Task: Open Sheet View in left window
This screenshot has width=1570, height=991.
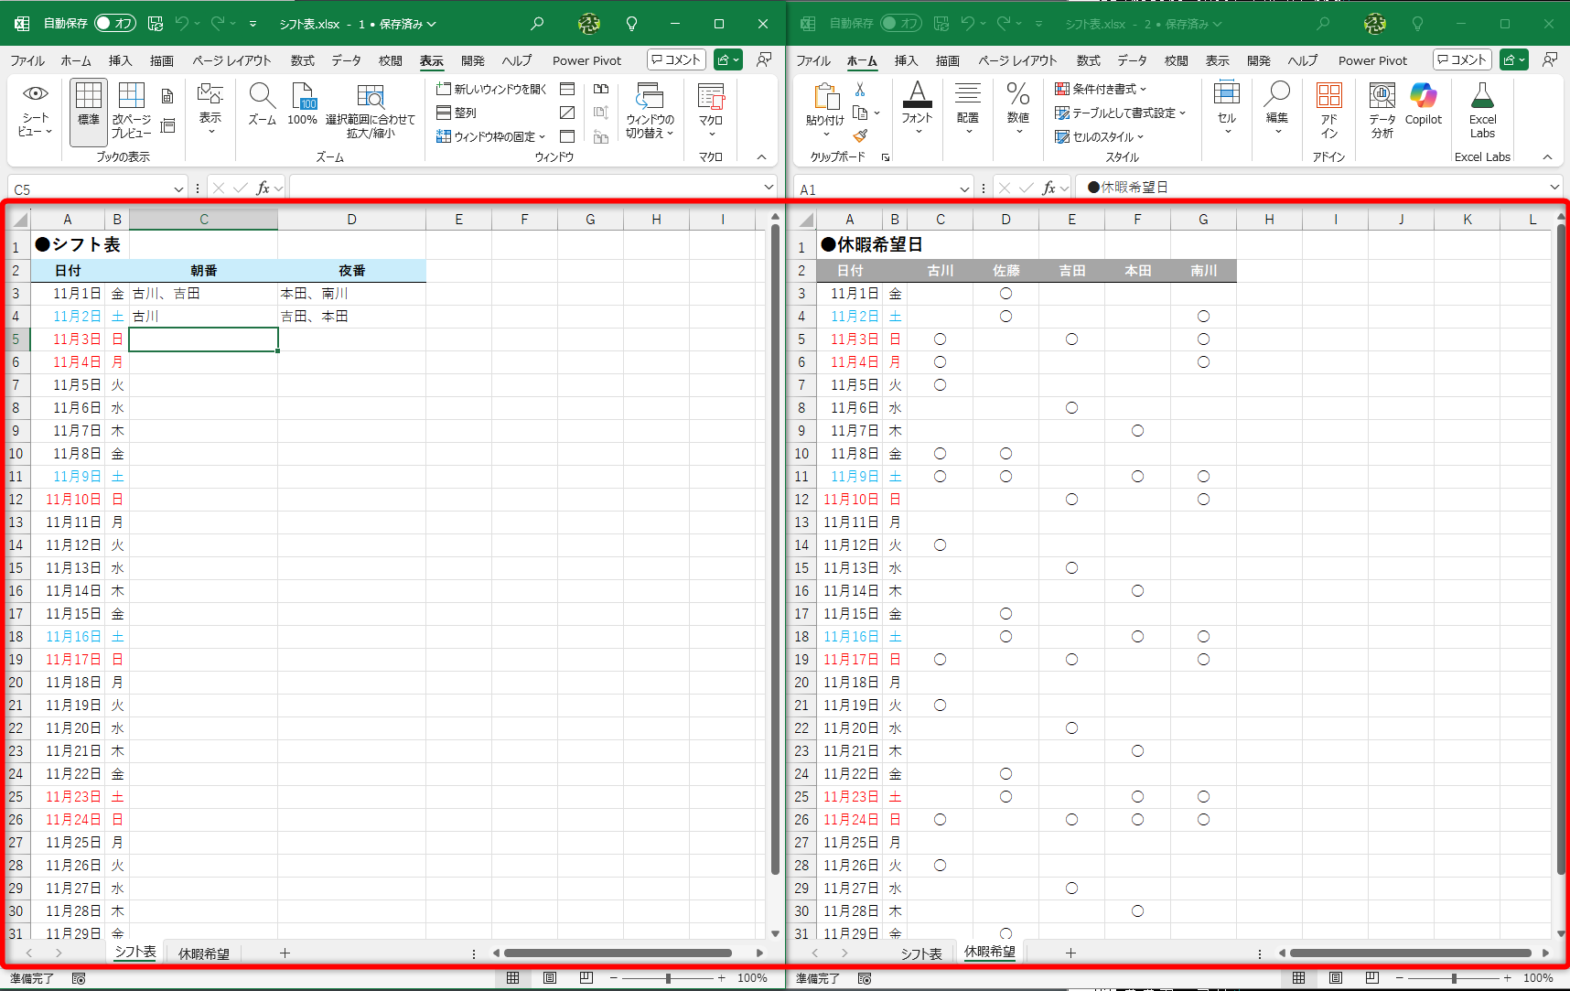Action: coord(35,111)
